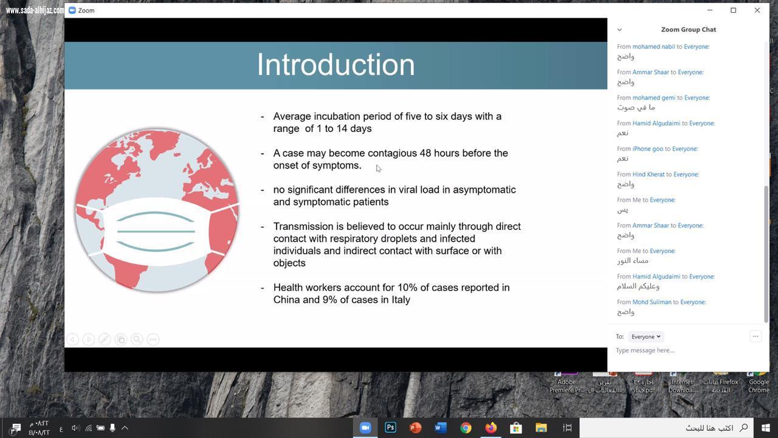
Task: Select the pen annotation tool on slide
Action: pos(105,339)
